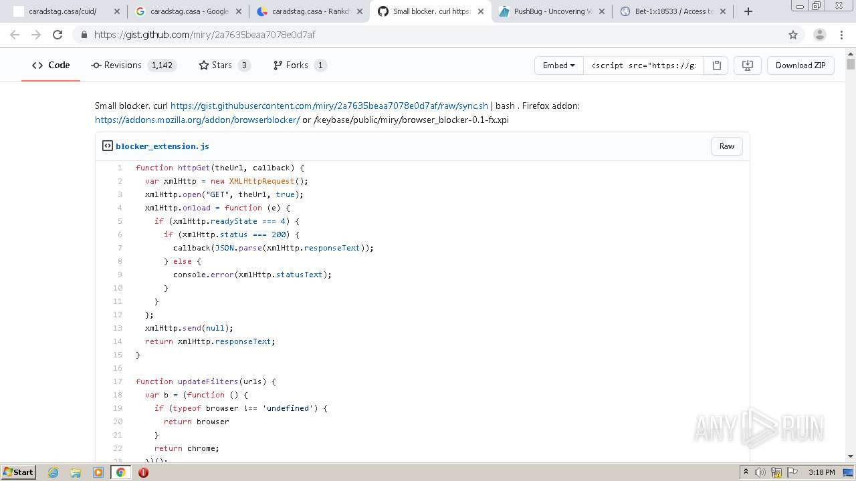The width and height of the screenshot is (856, 481).
Task: Switch to the Code tab
Action: click(x=51, y=65)
